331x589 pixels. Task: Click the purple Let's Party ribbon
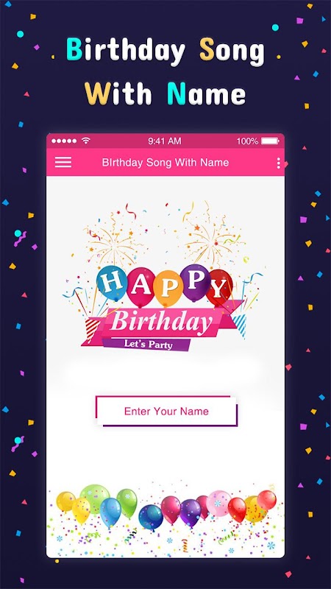148,344
